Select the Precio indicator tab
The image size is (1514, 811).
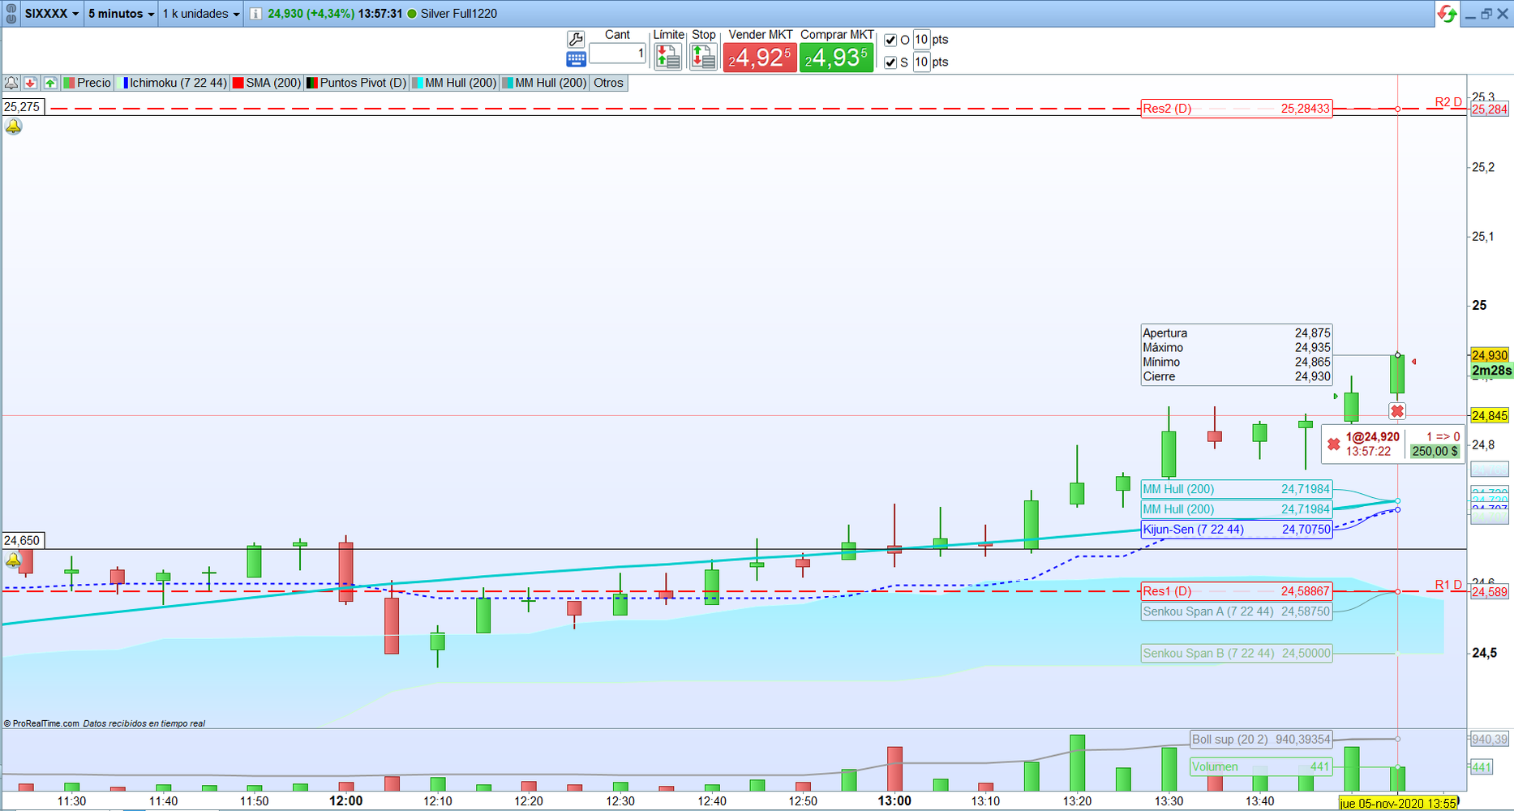coord(88,83)
